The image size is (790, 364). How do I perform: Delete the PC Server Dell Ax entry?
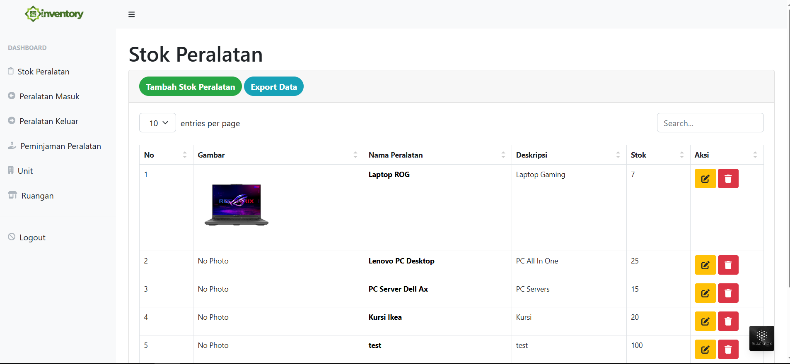[x=728, y=293]
